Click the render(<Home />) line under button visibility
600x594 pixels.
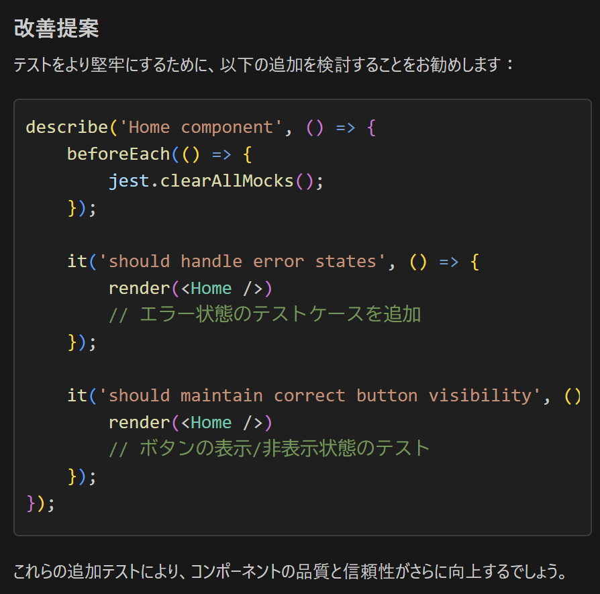pyautogui.click(x=190, y=423)
